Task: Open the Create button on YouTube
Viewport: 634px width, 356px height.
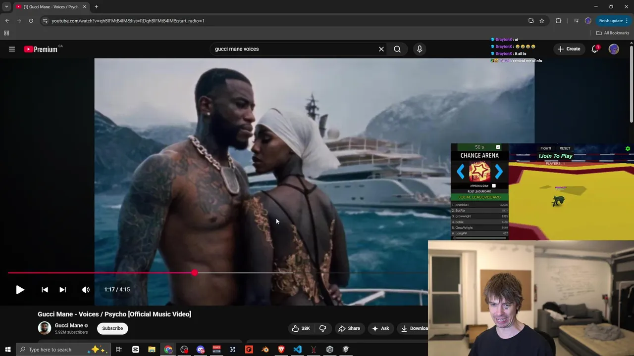Action: 569,49
